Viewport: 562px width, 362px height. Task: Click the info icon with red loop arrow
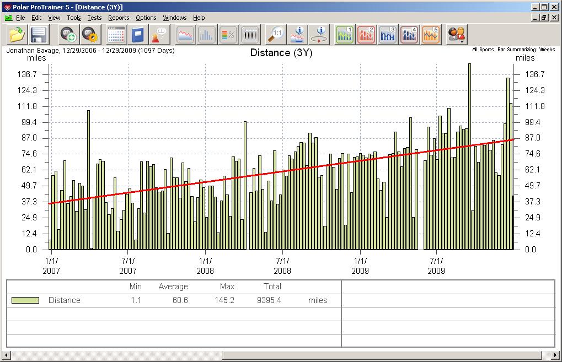319,35
